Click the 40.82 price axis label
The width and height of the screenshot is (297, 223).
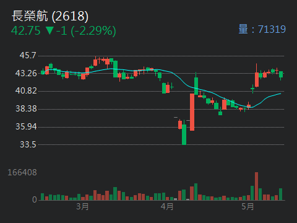tap(26, 90)
